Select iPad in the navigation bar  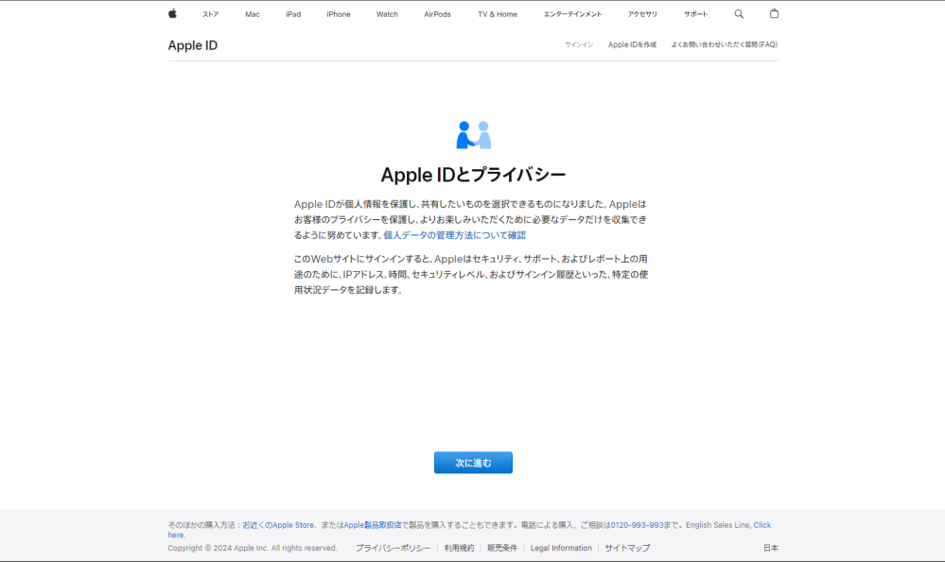[x=293, y=14]
